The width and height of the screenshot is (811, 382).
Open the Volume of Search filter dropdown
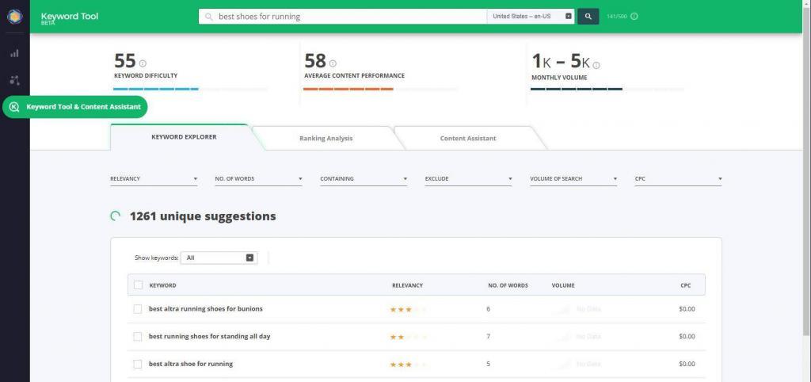573,179
